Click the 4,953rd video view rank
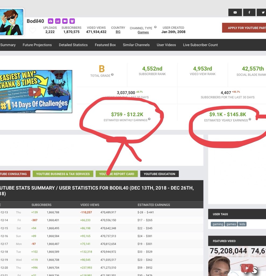Viewport: 266px width, 276px height. 203,69
